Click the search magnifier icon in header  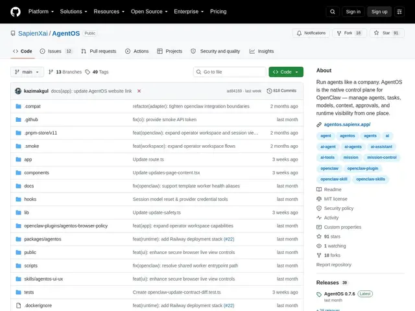333,12
